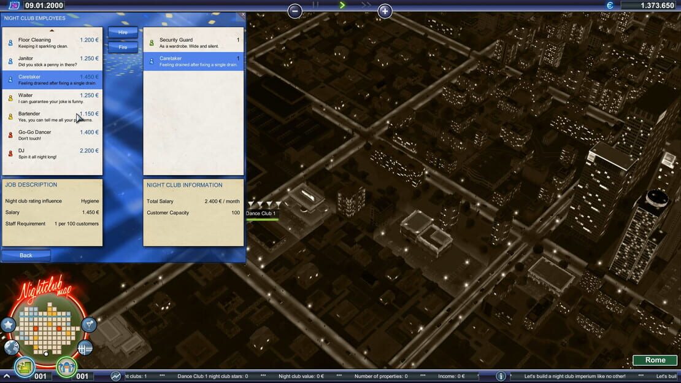Zoom out with the minus button
This screenshot has width=681, height=383.
pyautogui.click(x=295, y=11)
